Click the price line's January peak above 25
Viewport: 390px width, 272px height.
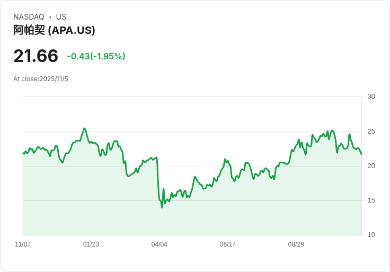click(x=84, y=128)
